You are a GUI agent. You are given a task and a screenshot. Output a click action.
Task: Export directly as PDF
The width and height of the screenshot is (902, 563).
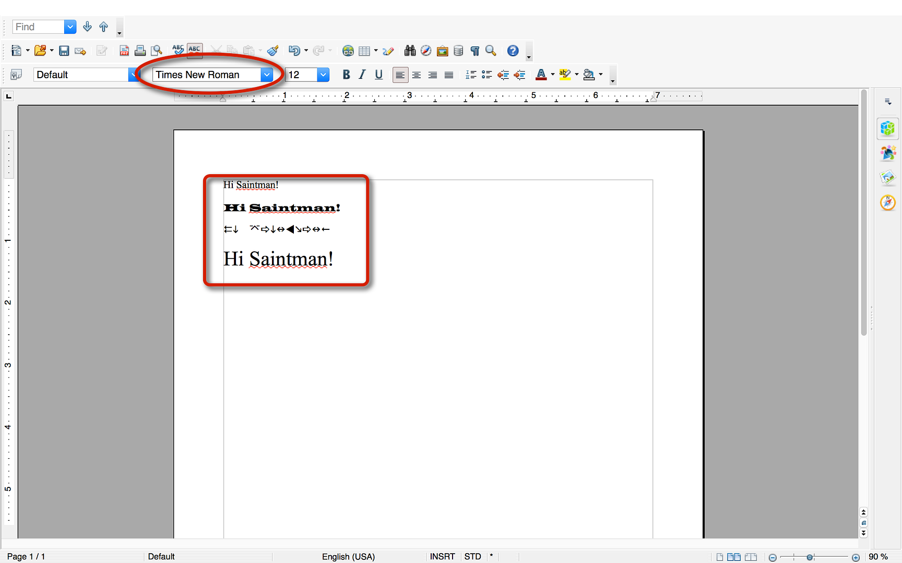(x=124, y=51)
